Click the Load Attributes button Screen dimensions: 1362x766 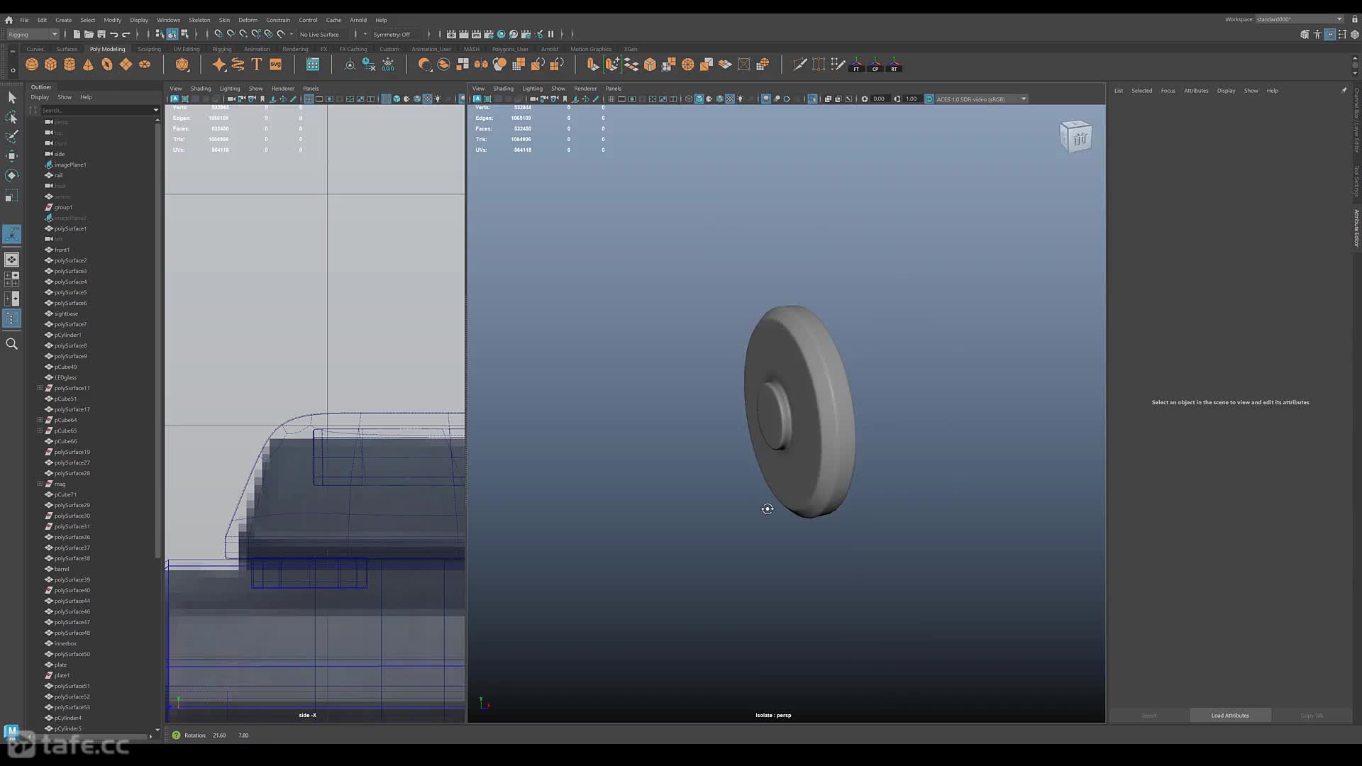(1230, 716)
